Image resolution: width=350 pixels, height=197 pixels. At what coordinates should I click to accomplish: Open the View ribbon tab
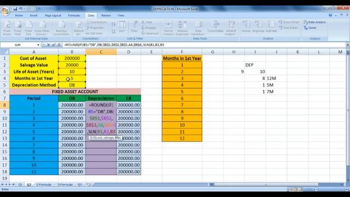(x=121, y=15)
